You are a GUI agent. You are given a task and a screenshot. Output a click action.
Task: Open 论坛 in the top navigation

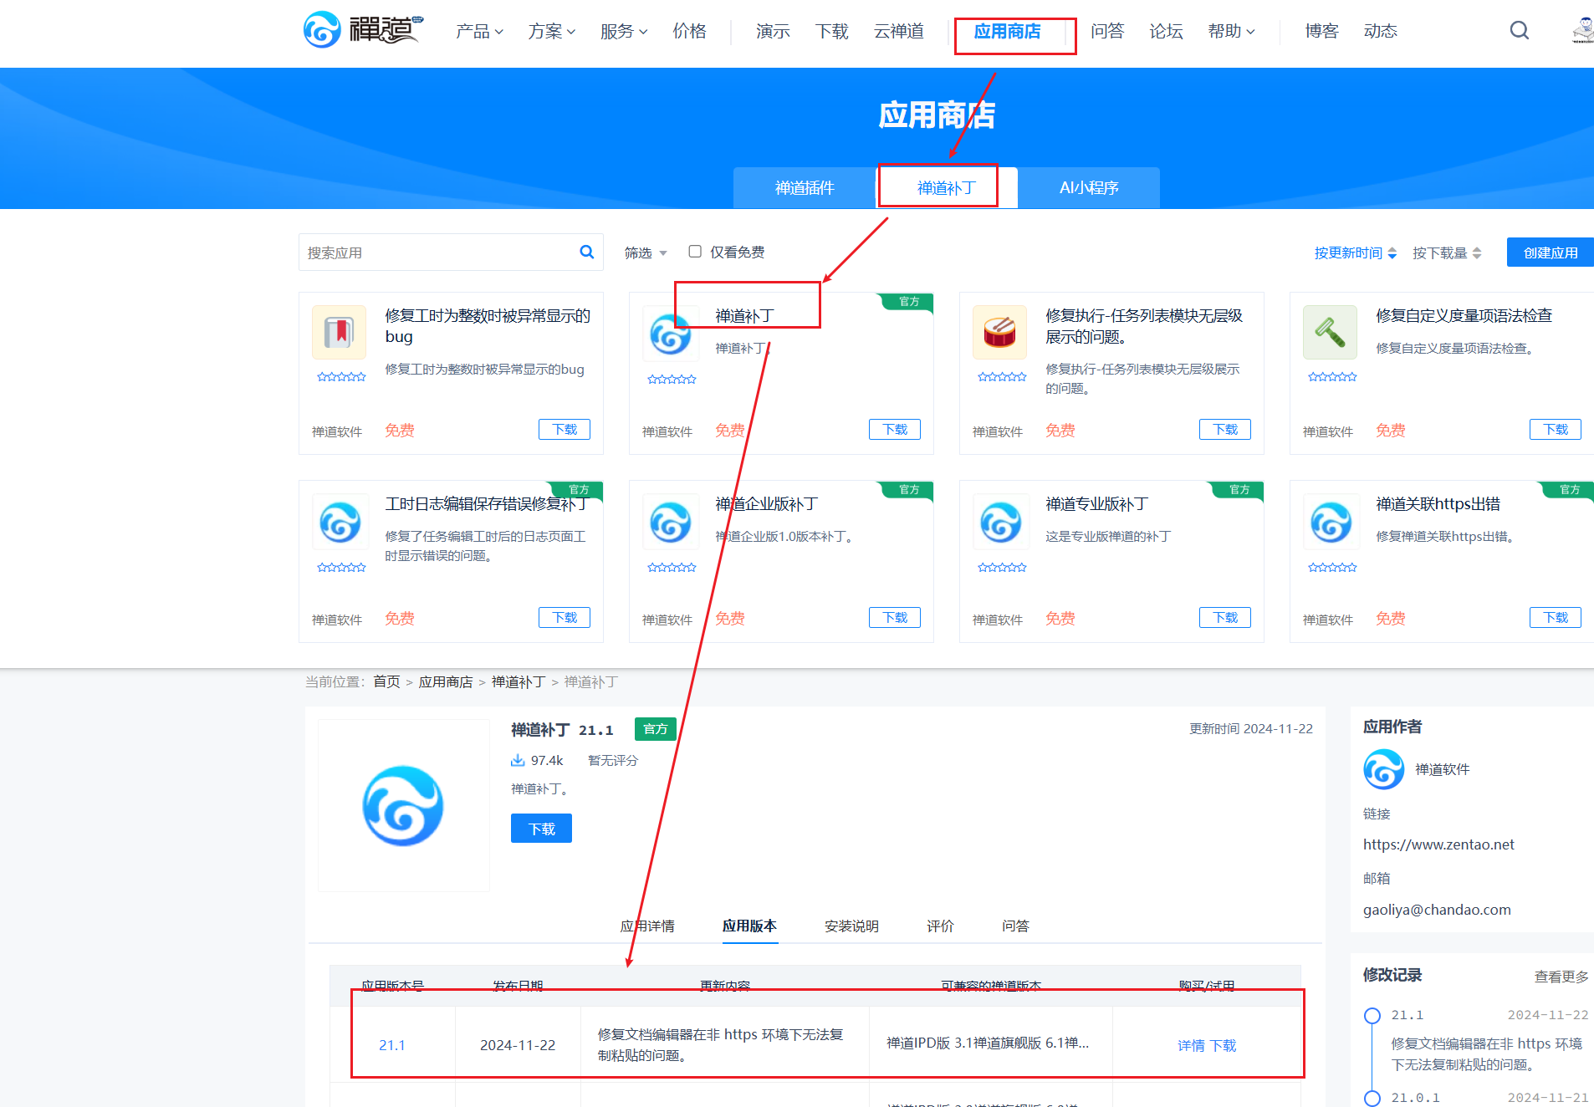pyautogui.click(x=1166, y=31)
